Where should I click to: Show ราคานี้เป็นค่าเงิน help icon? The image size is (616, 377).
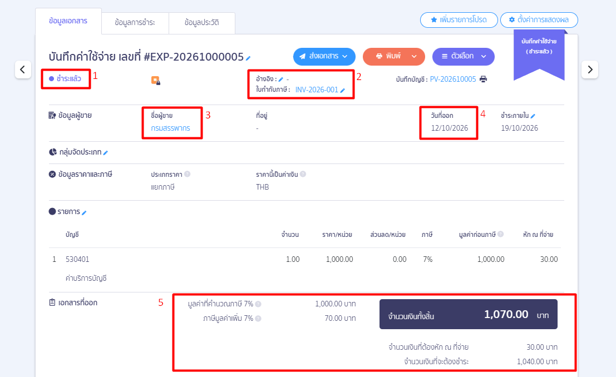point(303,174)
